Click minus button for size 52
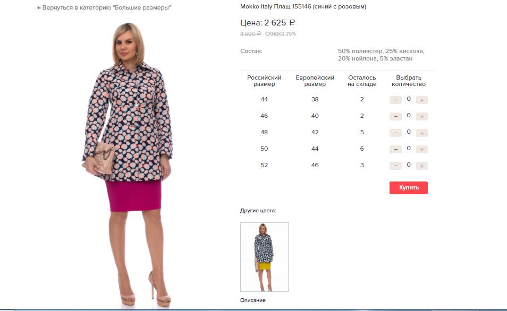The height and width of the screenshot is (311, 507). (395, 166)
